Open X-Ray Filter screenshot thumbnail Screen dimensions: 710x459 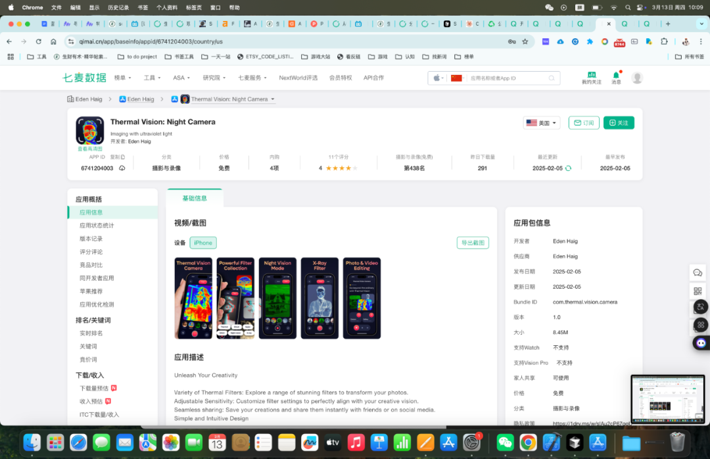click(x=319, y=298)
